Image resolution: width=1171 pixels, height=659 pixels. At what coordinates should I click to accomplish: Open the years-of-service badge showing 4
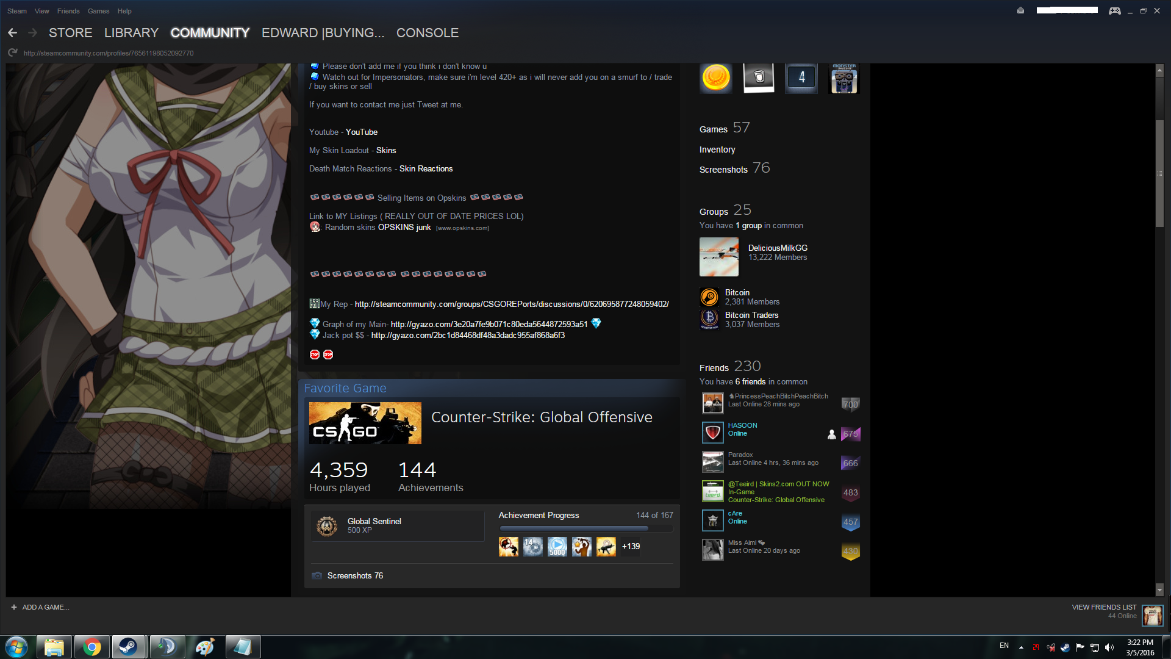[x=801, y=77]
